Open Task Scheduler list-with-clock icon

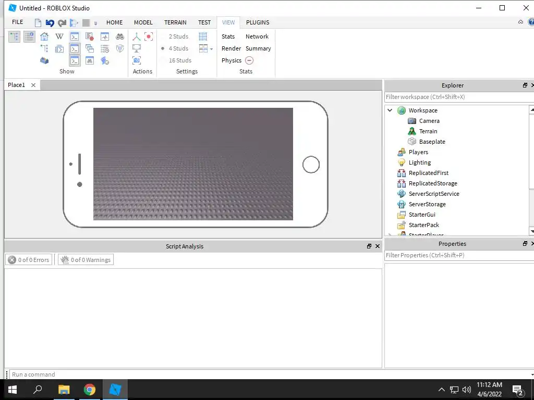pyautogui.click(x=104, y=48)
